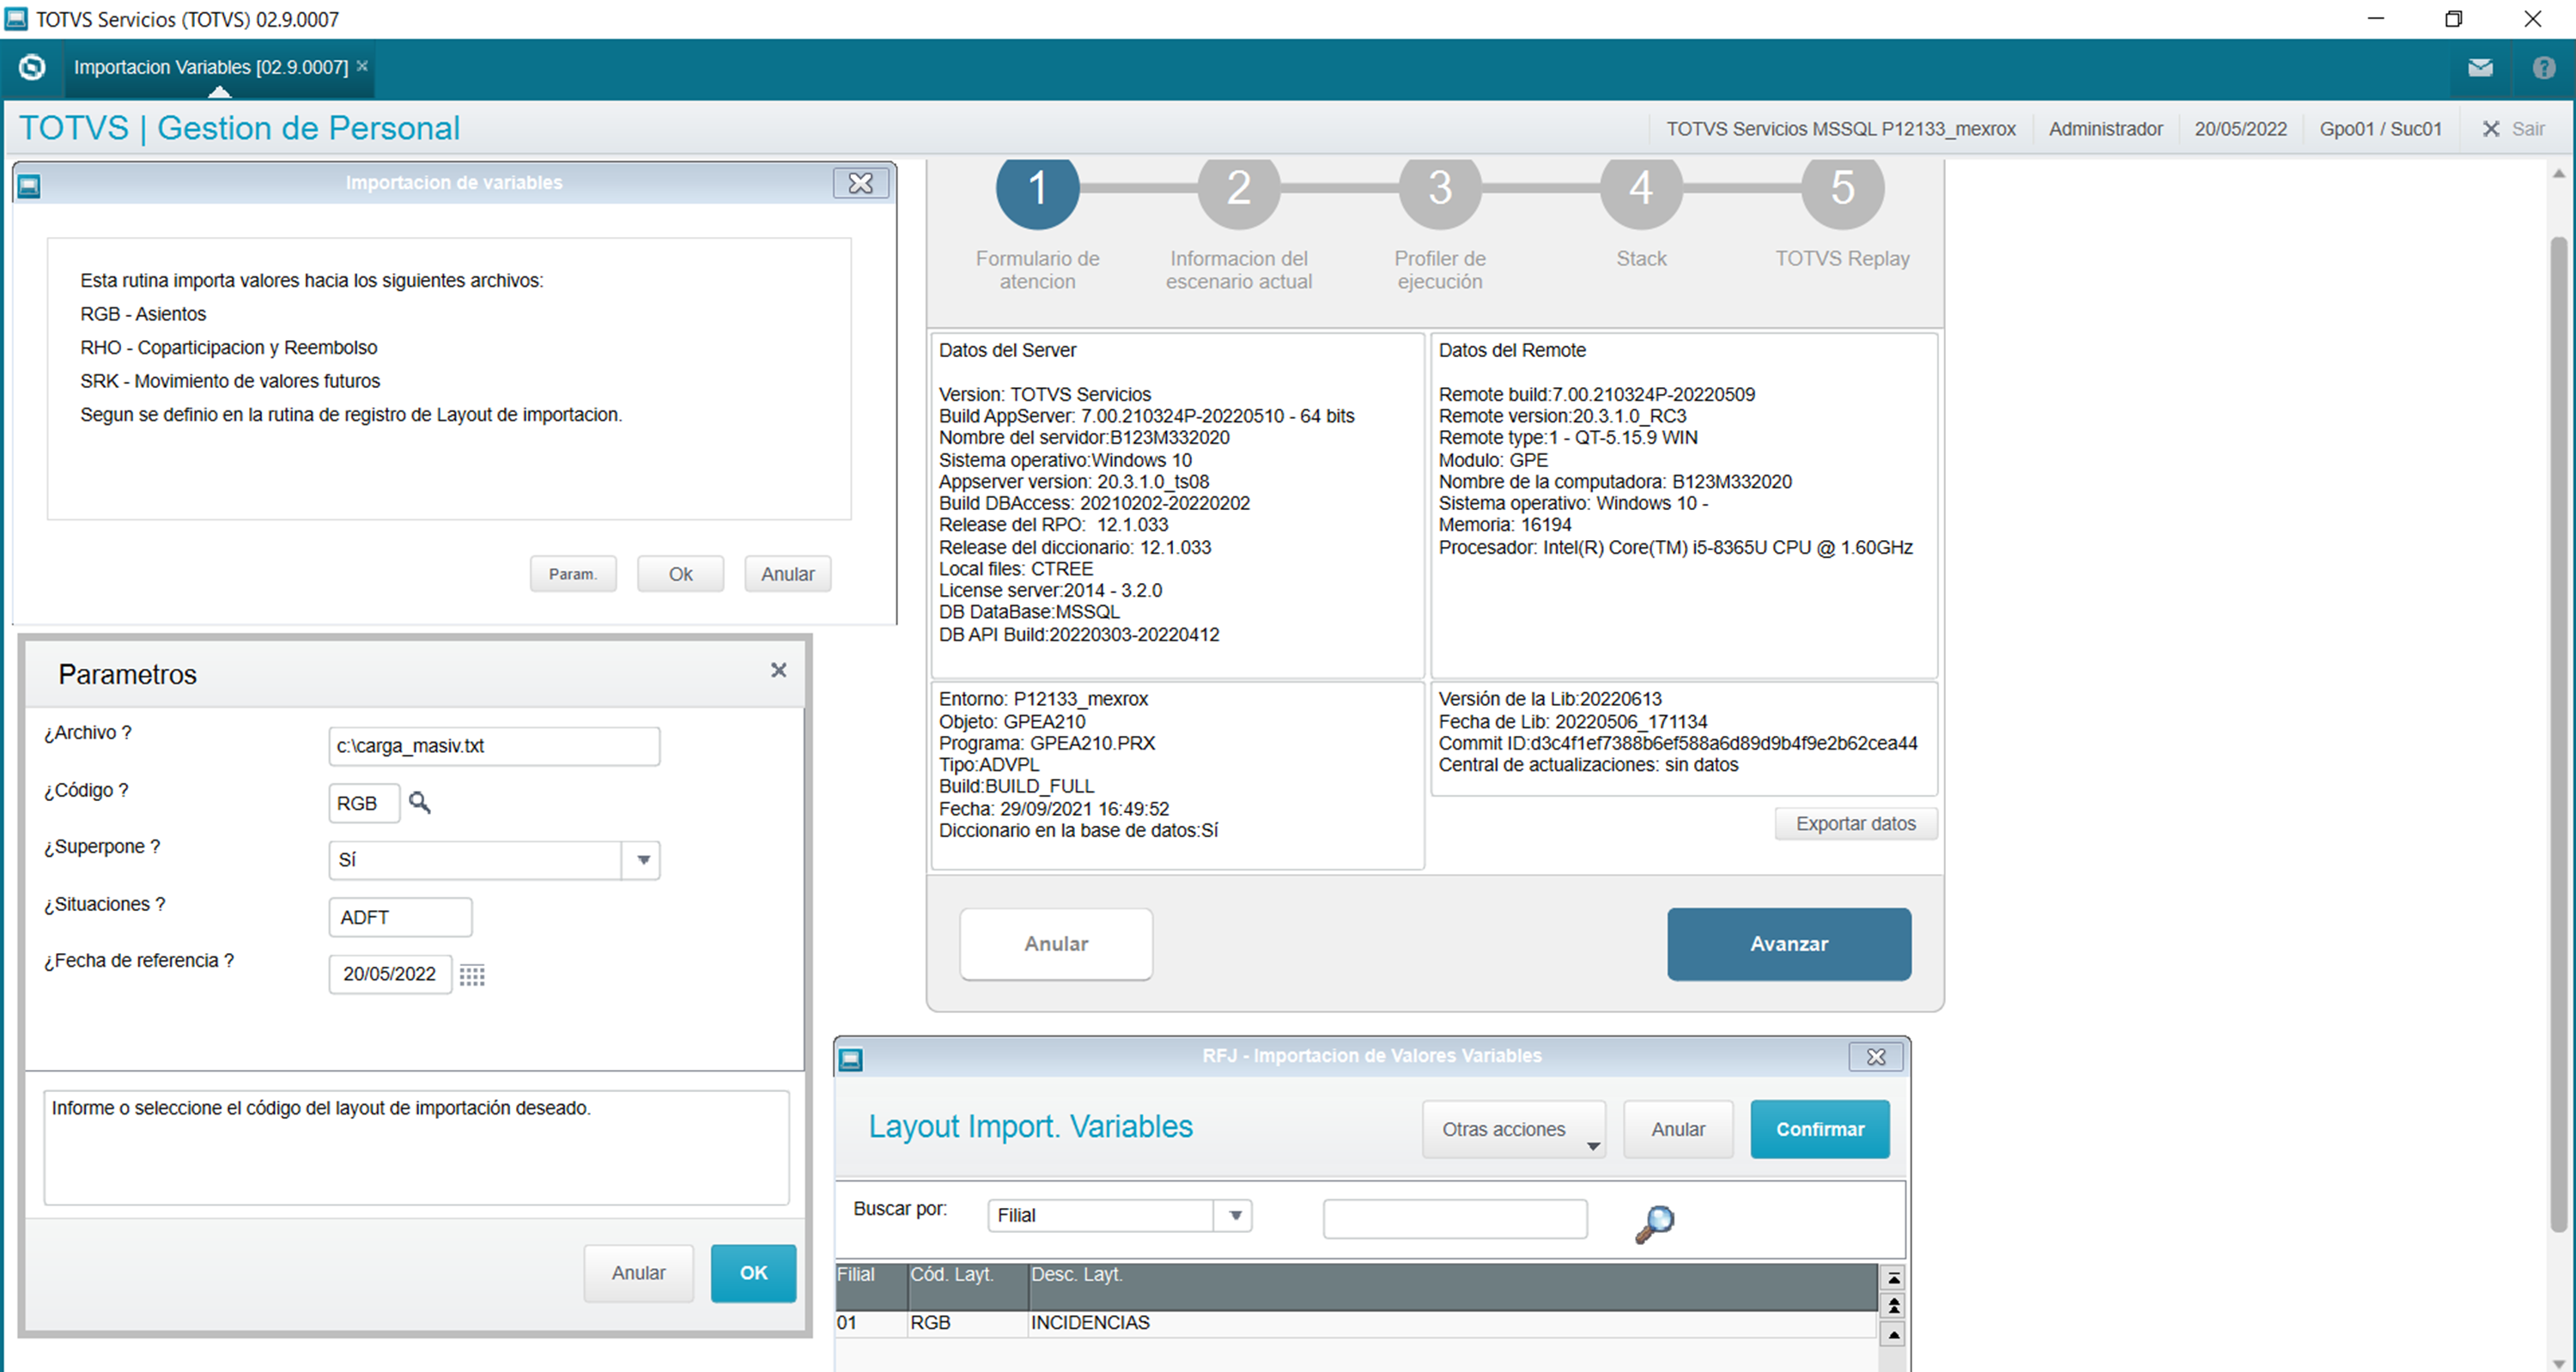The image size is (2576, 1372).
Task: Open the help question mark icon
Action: click(x=2544, y=68)
